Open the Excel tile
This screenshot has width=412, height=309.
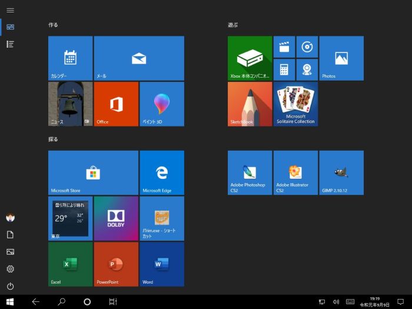(x=70, y=264)
